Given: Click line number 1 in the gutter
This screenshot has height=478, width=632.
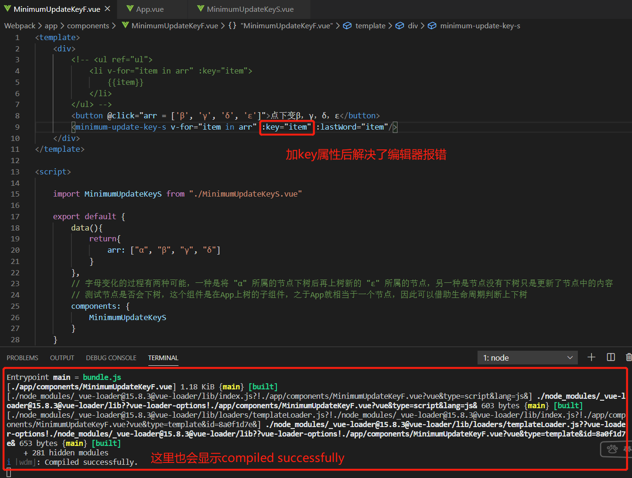Looking at the screenshot, I should click(17, 37).
